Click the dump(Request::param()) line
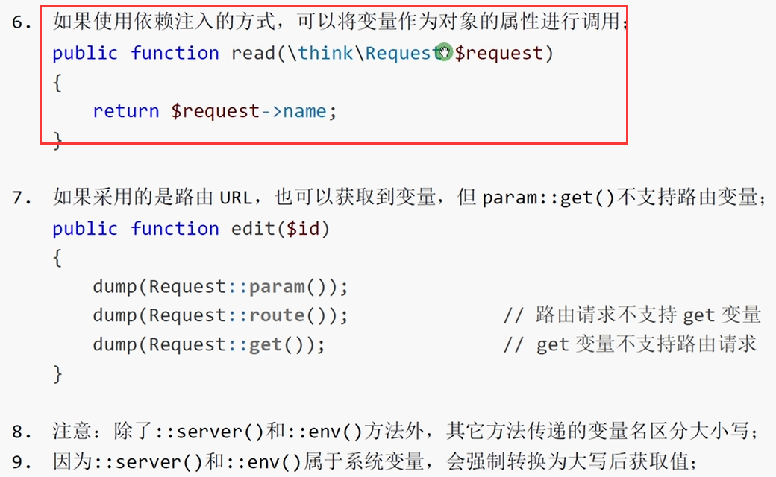 tap(220, 287)
